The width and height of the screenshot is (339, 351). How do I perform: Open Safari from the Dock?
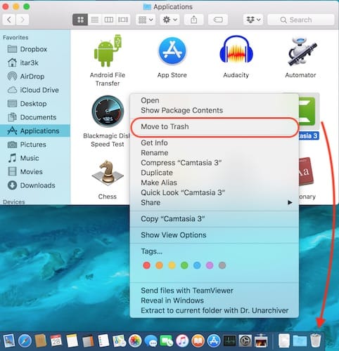[25, 340]
